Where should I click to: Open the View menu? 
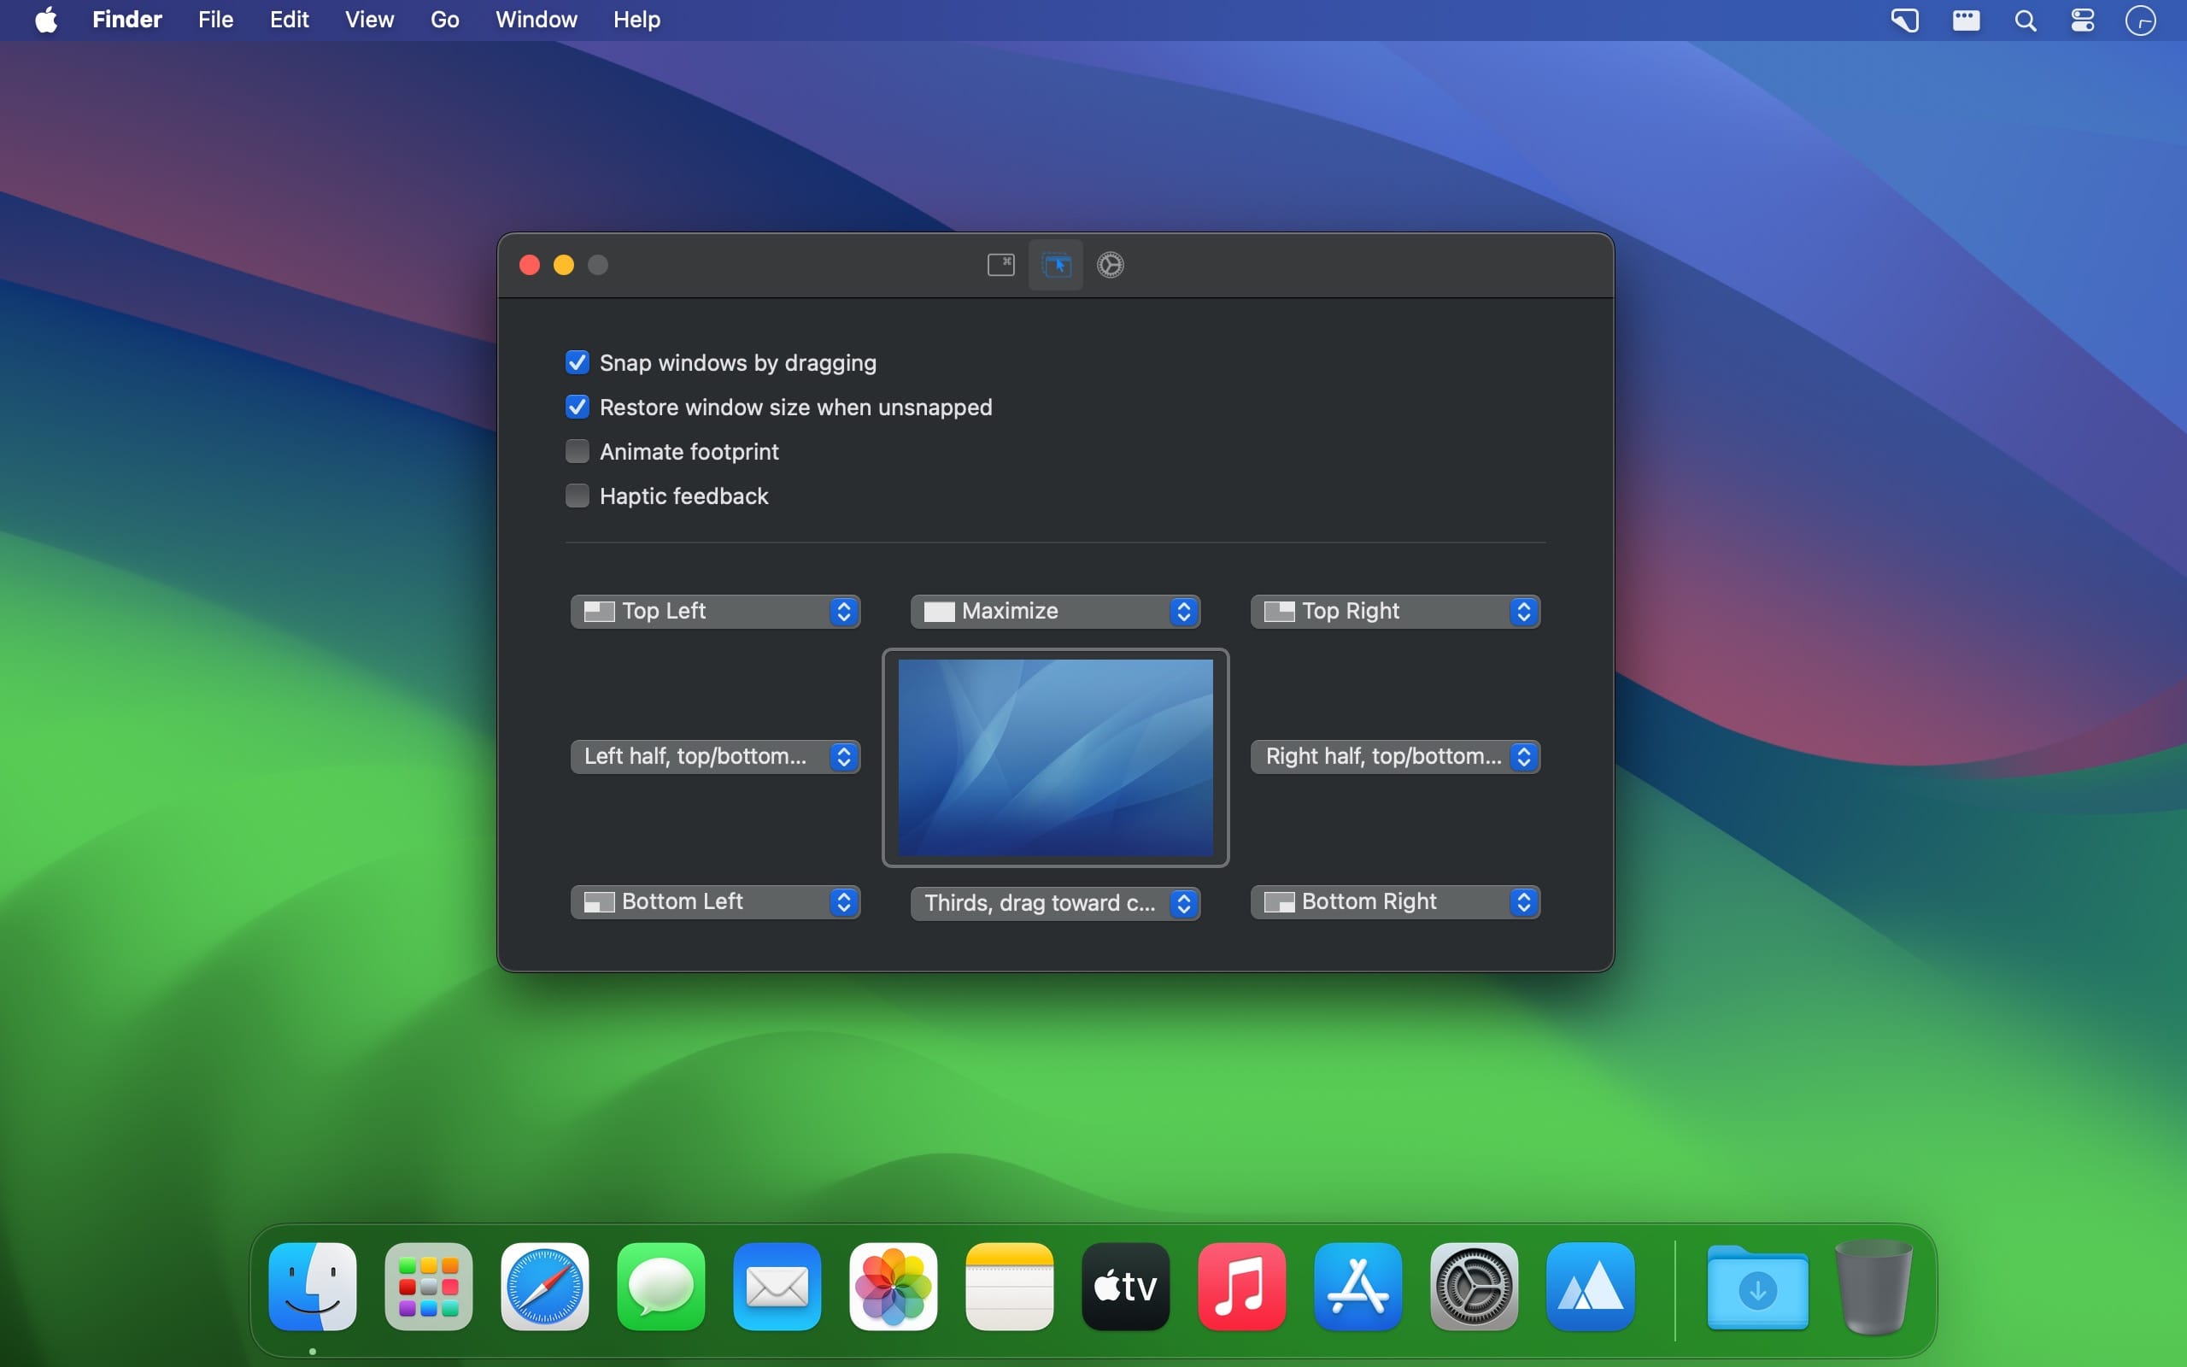point(369,20)
